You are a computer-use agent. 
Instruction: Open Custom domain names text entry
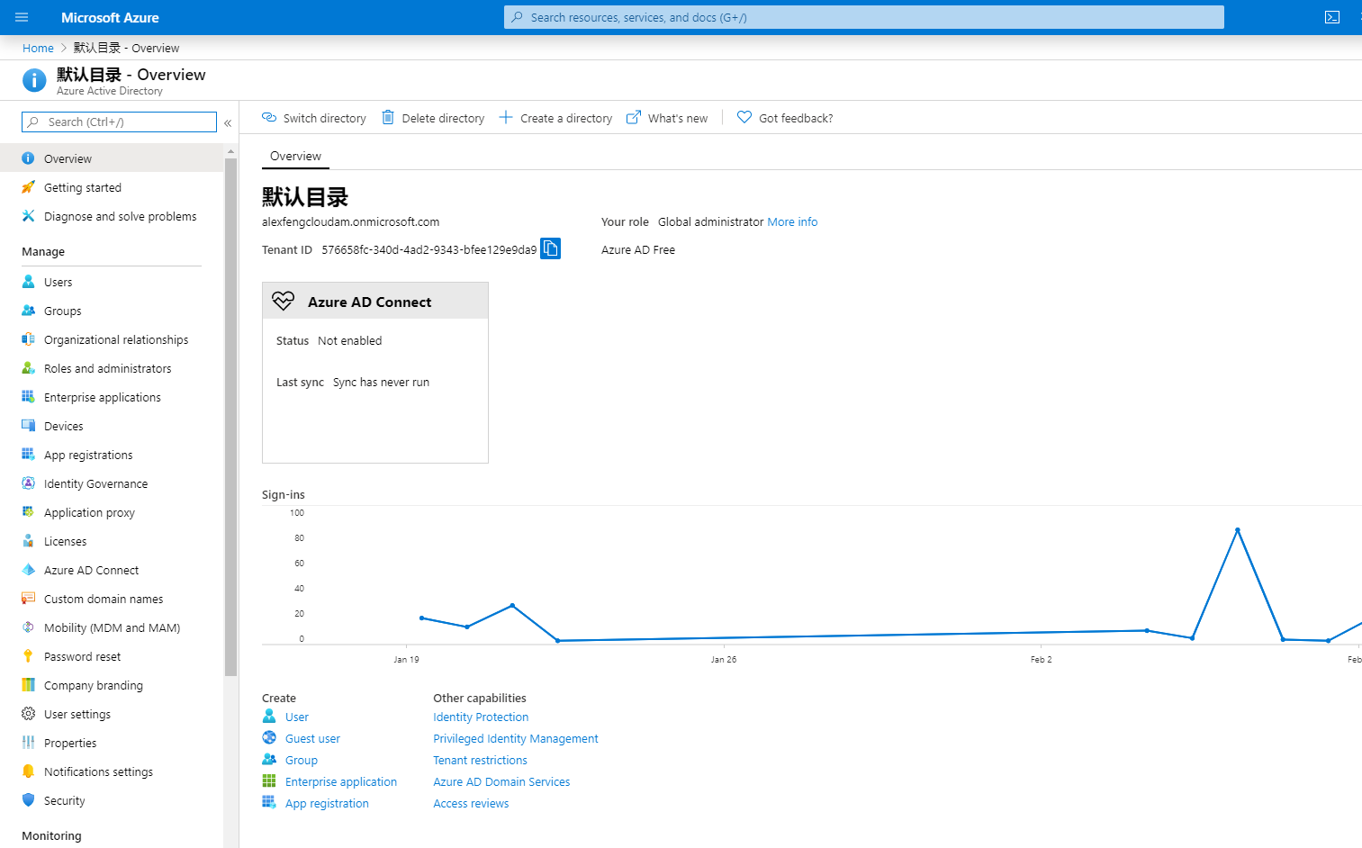pos(104,599)
